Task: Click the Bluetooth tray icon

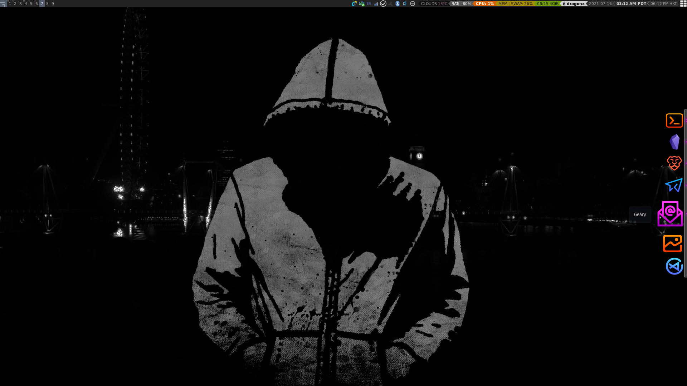Action: tap(397, 4)
